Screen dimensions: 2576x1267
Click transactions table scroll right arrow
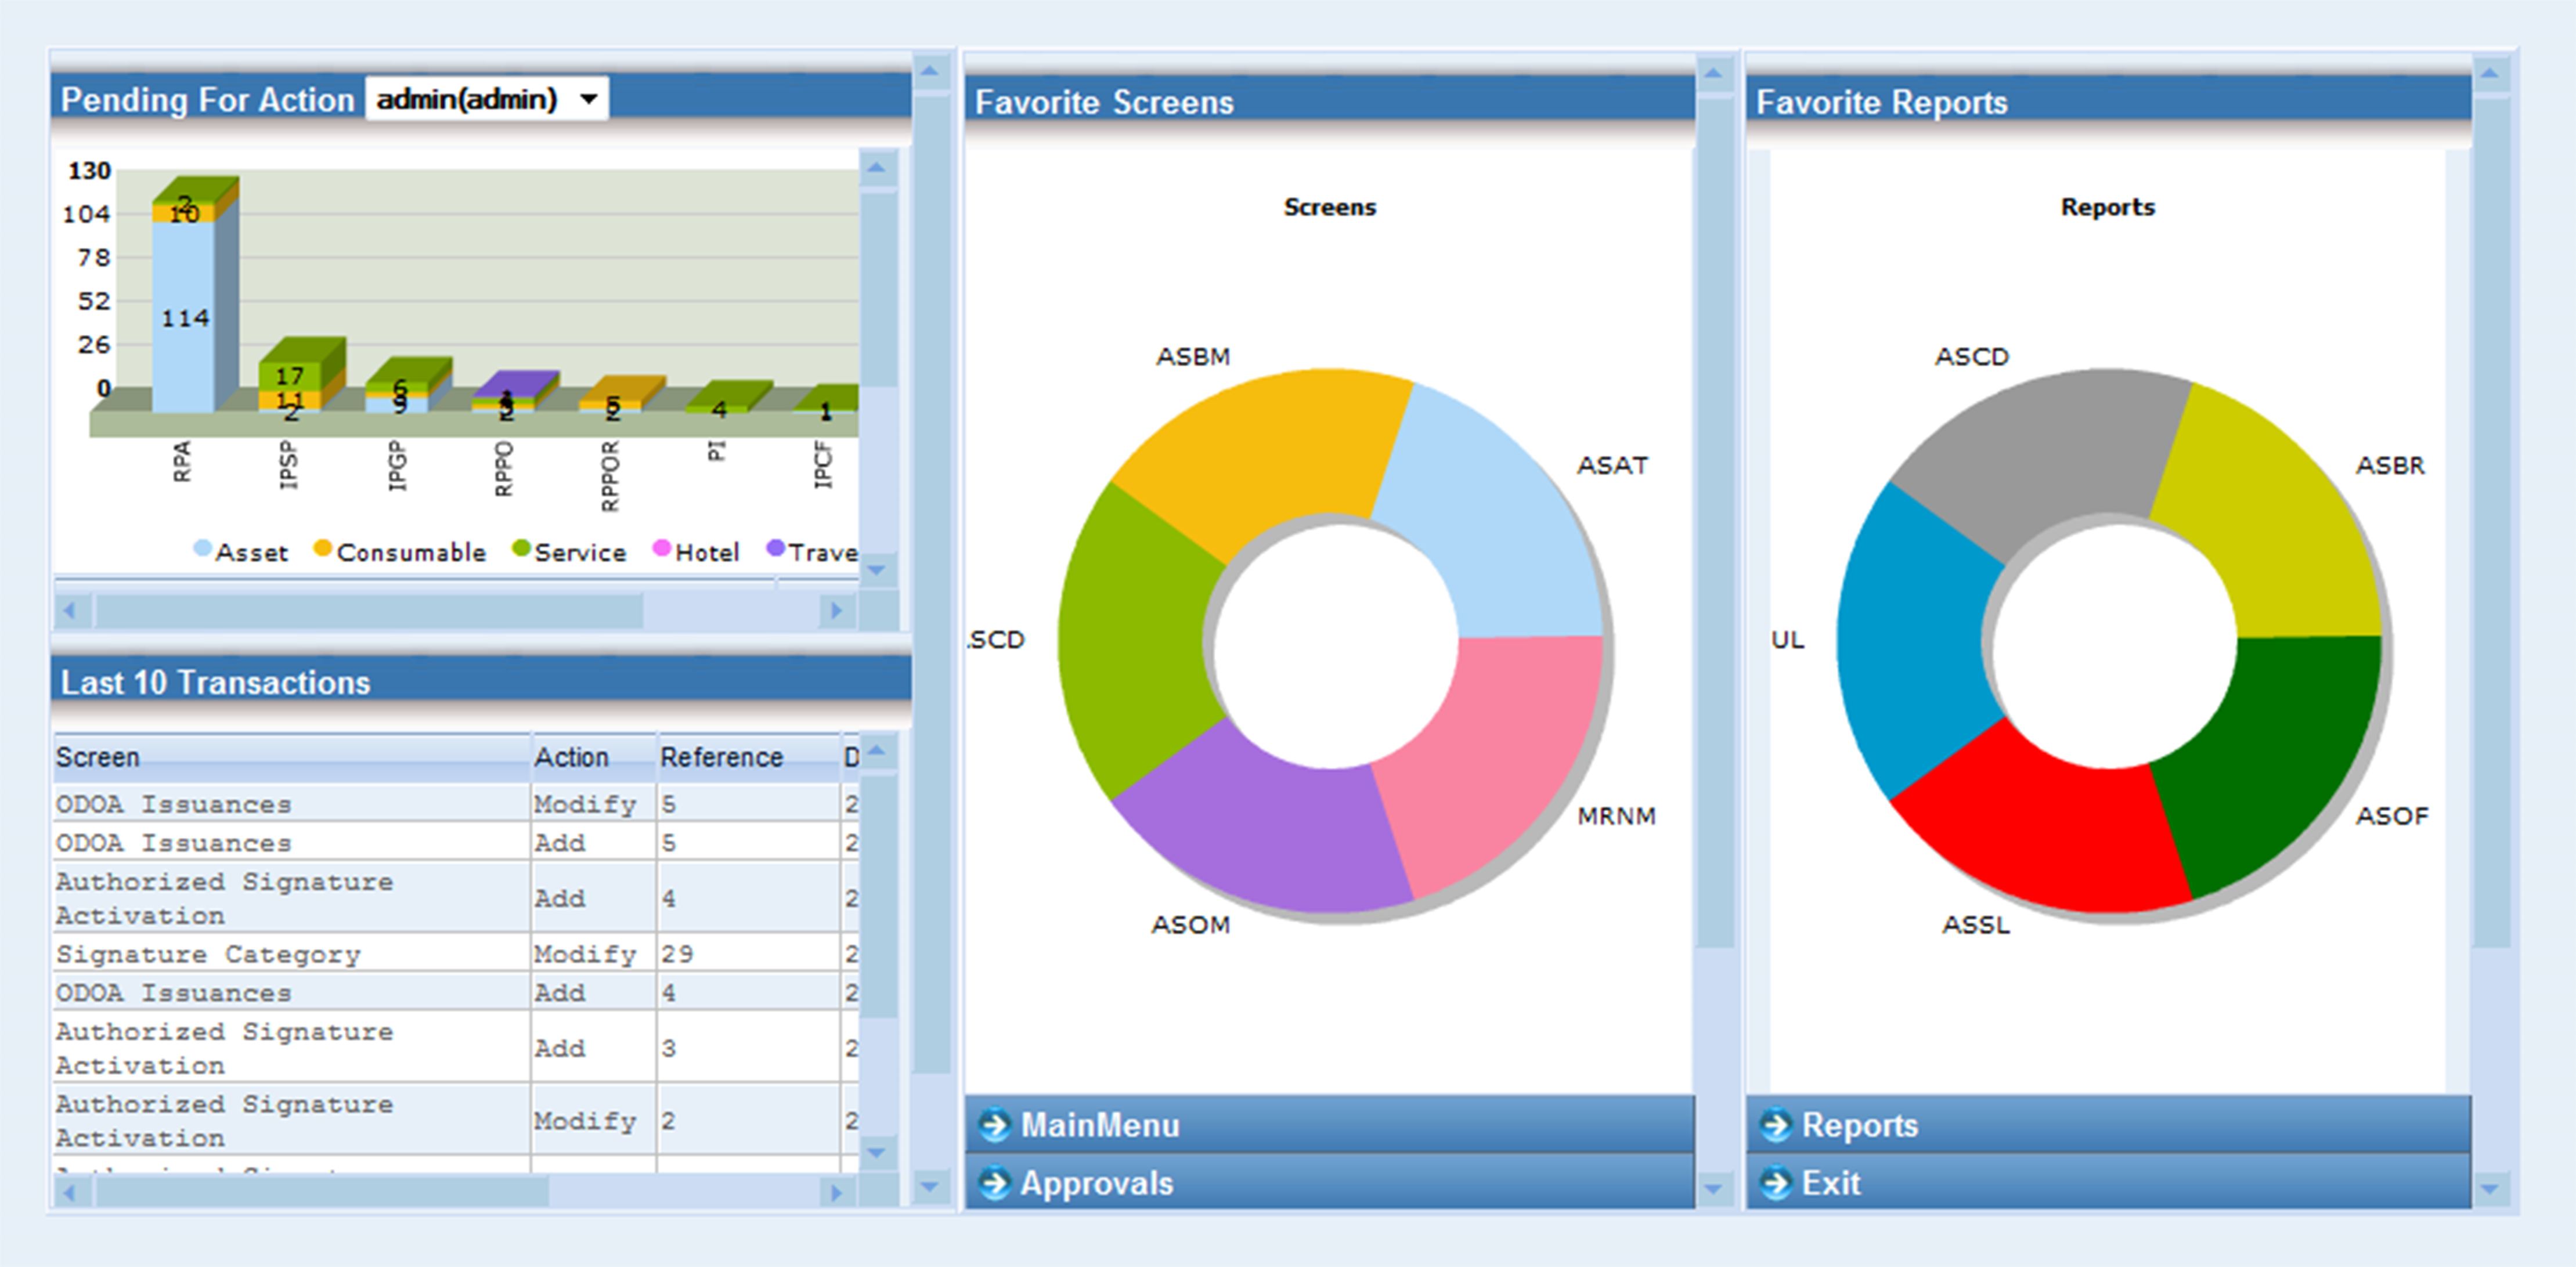(x=836, y=1192)
